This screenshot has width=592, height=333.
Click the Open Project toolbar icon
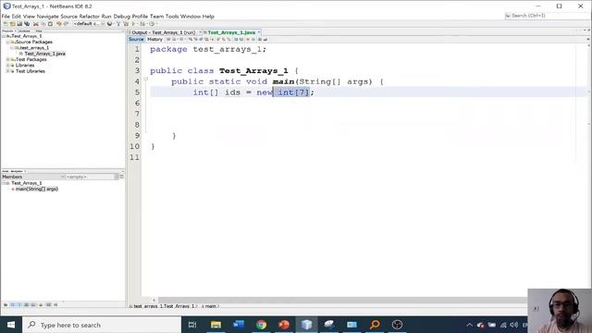point(19,24)
